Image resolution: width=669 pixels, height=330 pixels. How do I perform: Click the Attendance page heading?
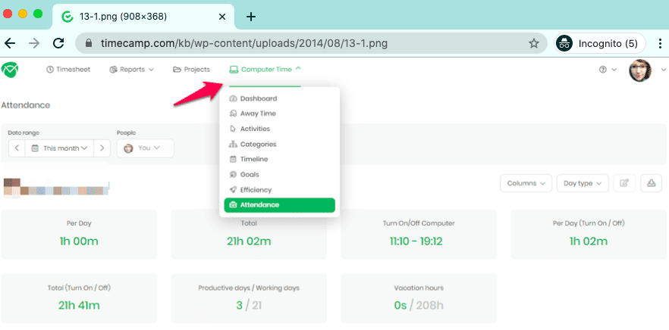[x=26, y=105]
